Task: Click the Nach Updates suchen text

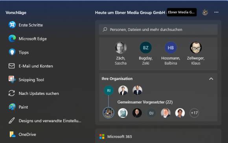Action: click(39, 94)
